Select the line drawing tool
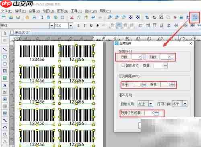Viewport: 201px width, 147px height. [x=5, y=50]
